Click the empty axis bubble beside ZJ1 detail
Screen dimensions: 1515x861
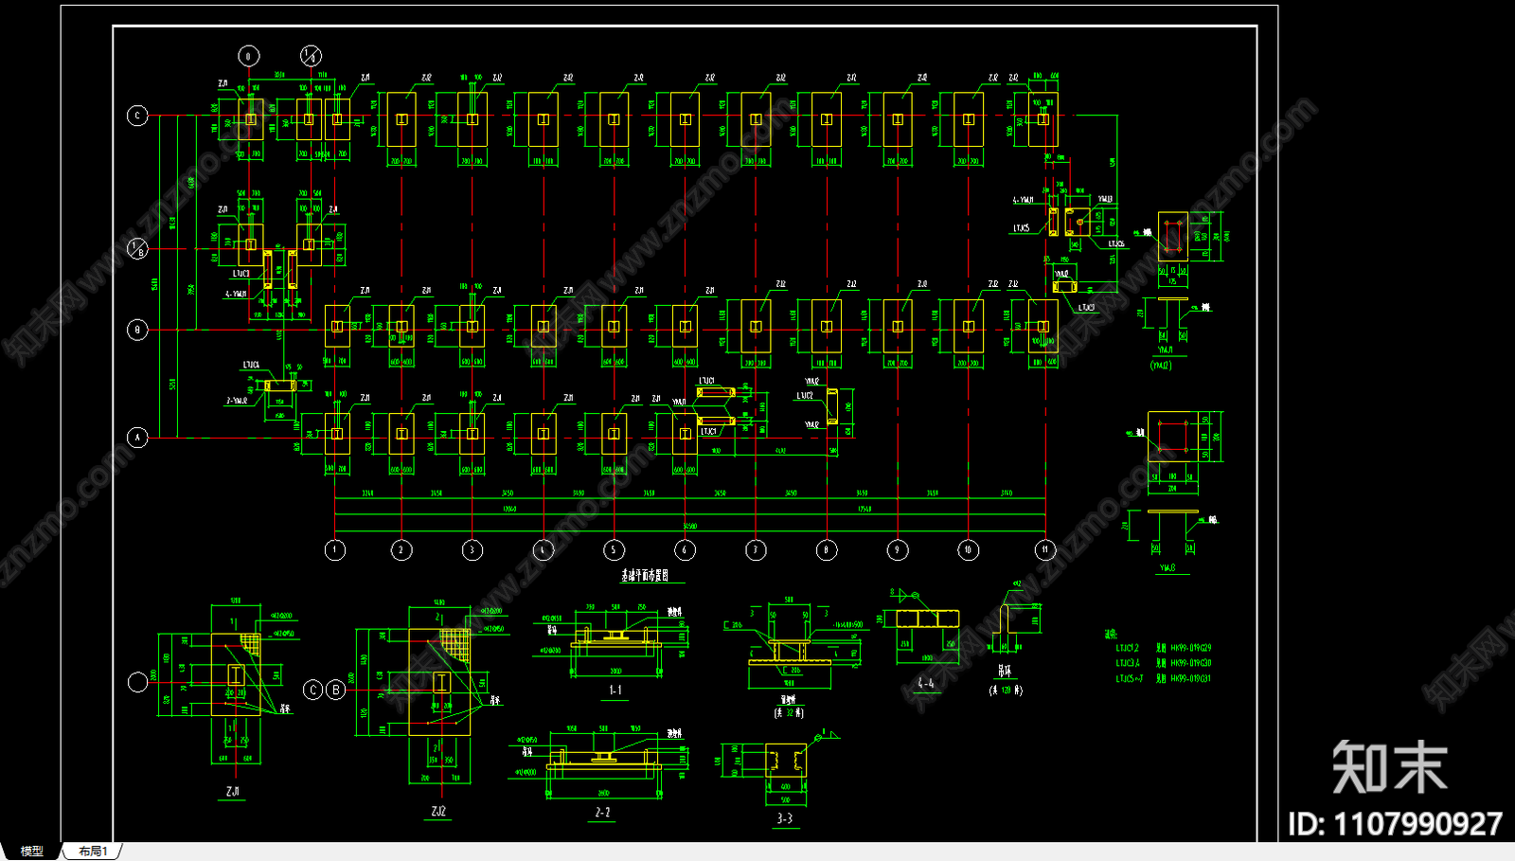point(137,681)
